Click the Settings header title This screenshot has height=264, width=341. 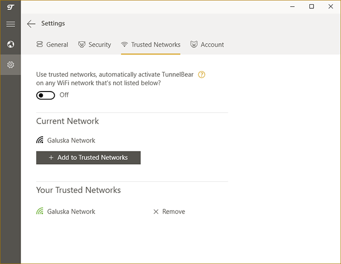click(x=53, y=23)
